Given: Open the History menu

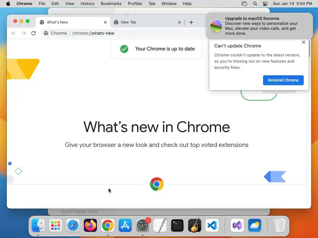Looking at the screenshot, I should pyautogui.click(x=87, y=4).
